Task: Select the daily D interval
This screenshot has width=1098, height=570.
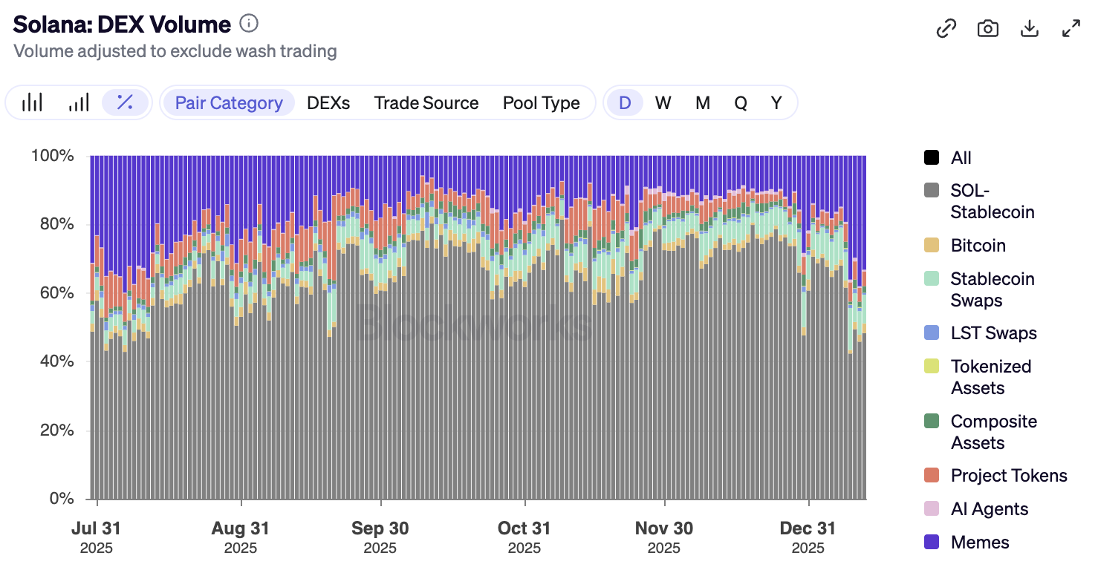Action: coord(625,103)
